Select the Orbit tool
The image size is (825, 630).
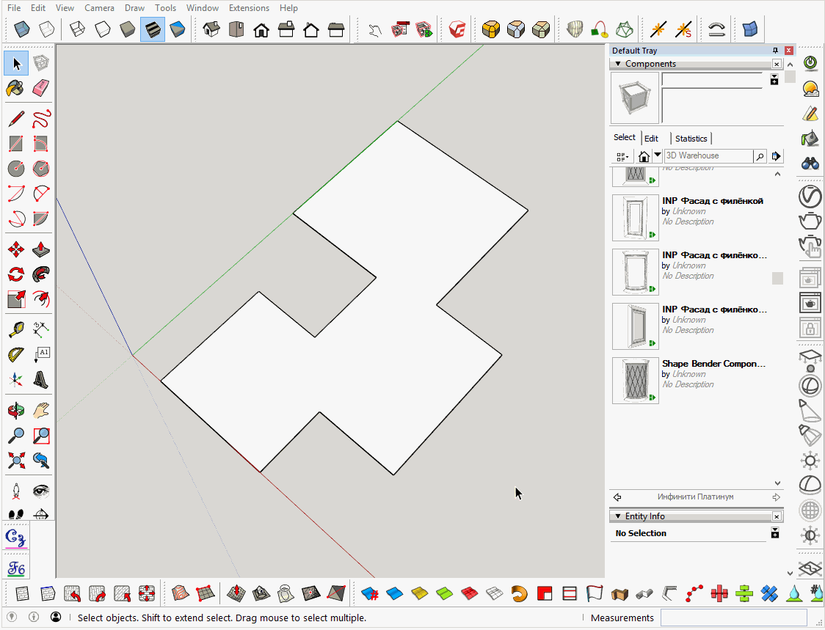pos(15,410)
